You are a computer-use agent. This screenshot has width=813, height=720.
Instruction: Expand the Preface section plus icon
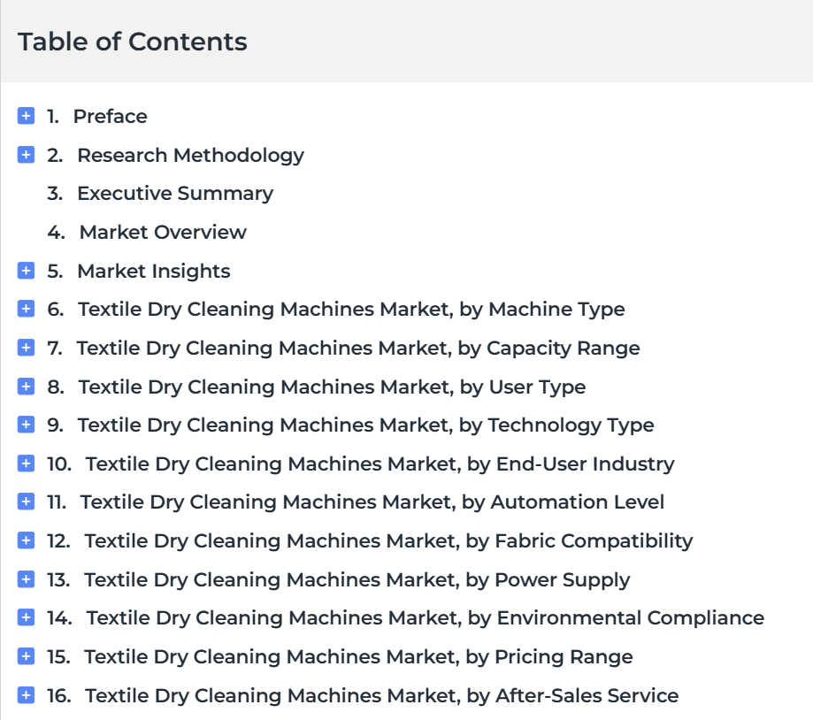point(26,116)
